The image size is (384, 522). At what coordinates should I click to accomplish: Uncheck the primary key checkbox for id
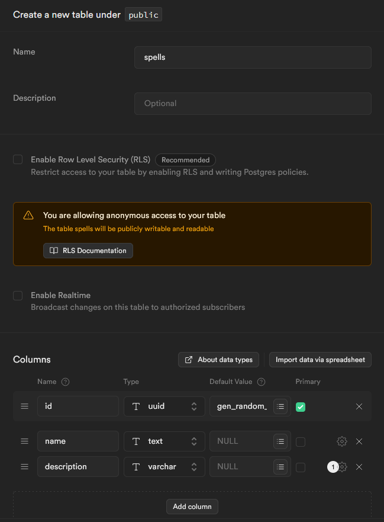[x=301, y=407]
